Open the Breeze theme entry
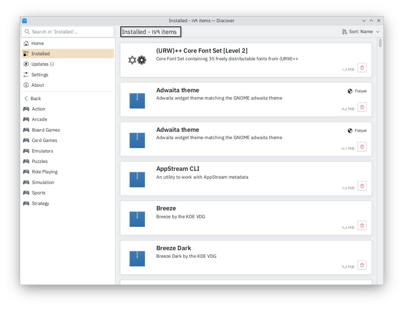 pyautogui.click(x=246, y=218)
